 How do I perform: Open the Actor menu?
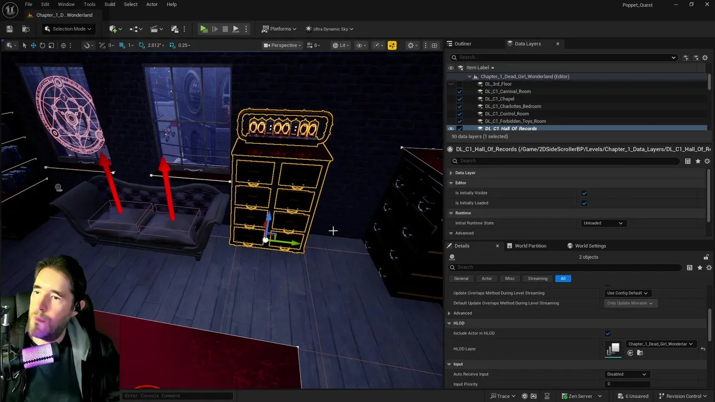(152, 4)
